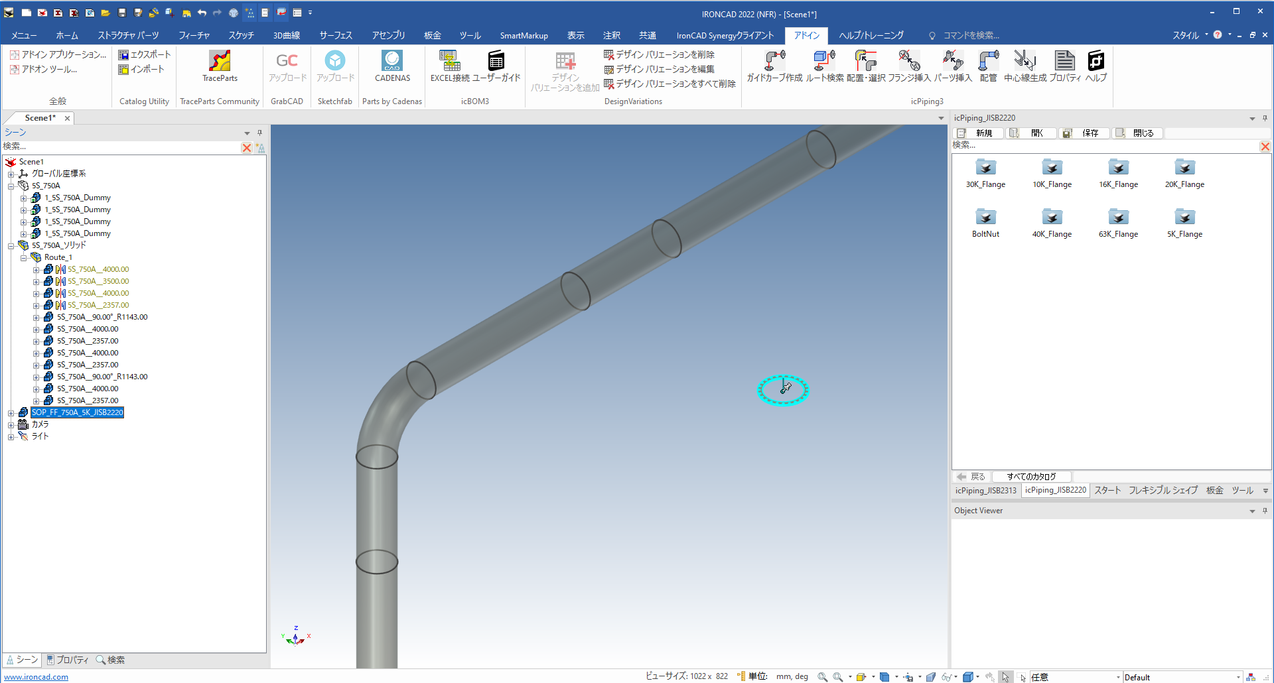Open the Default configuration dropdown

click(x=1238, y=677)
